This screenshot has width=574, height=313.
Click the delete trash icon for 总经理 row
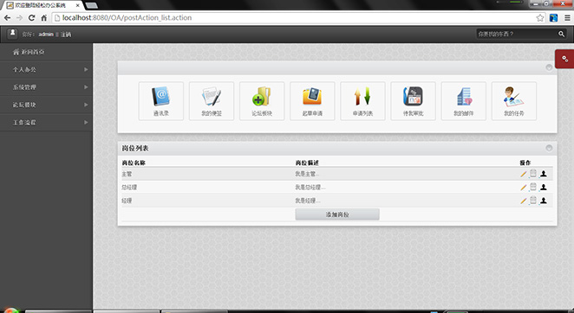click(533, 187)
